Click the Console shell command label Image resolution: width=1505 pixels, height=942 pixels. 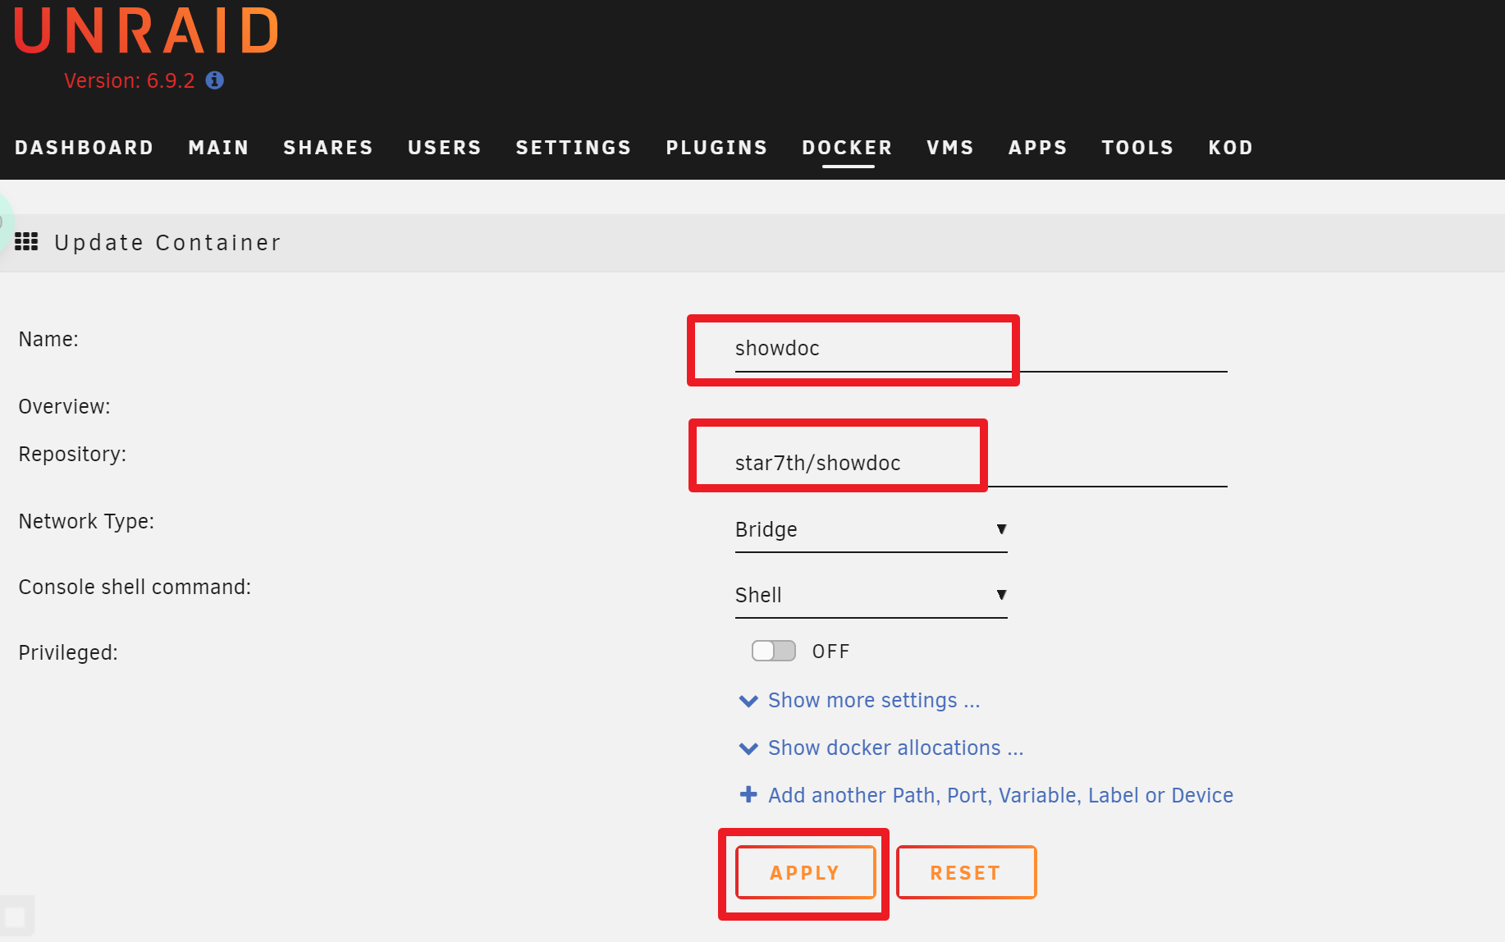pos(135,587)
